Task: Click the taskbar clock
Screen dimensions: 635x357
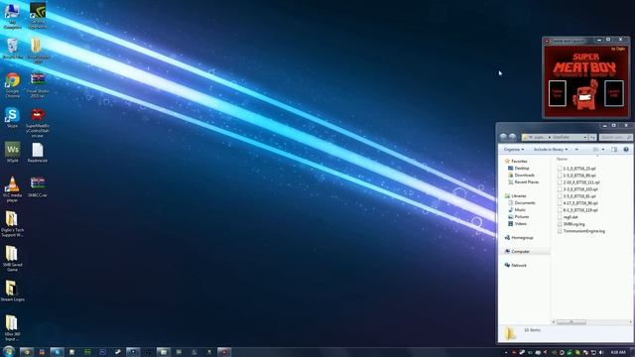Action: 618,353
